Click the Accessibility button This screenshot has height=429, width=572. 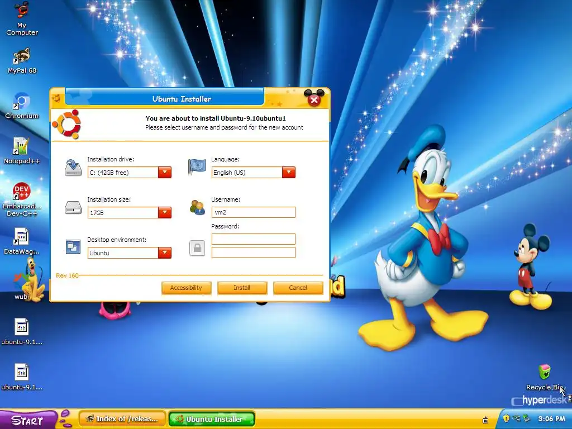point(187,288)
